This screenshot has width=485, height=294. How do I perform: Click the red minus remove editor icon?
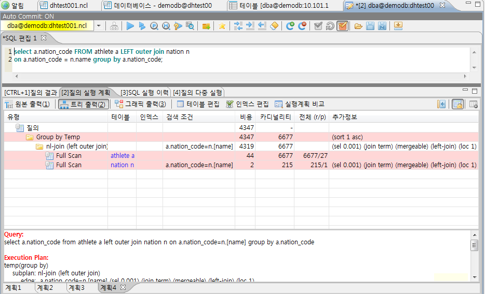pyautogui.click(x=302, y=26)
